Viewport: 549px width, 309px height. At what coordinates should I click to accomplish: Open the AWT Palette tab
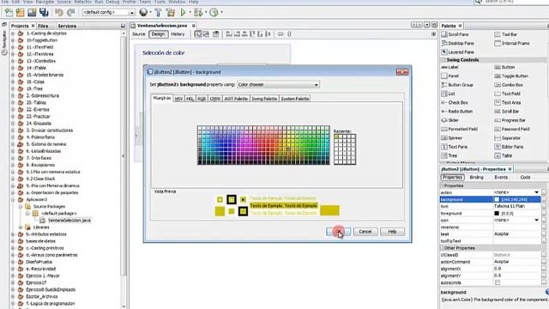[236, 99]
